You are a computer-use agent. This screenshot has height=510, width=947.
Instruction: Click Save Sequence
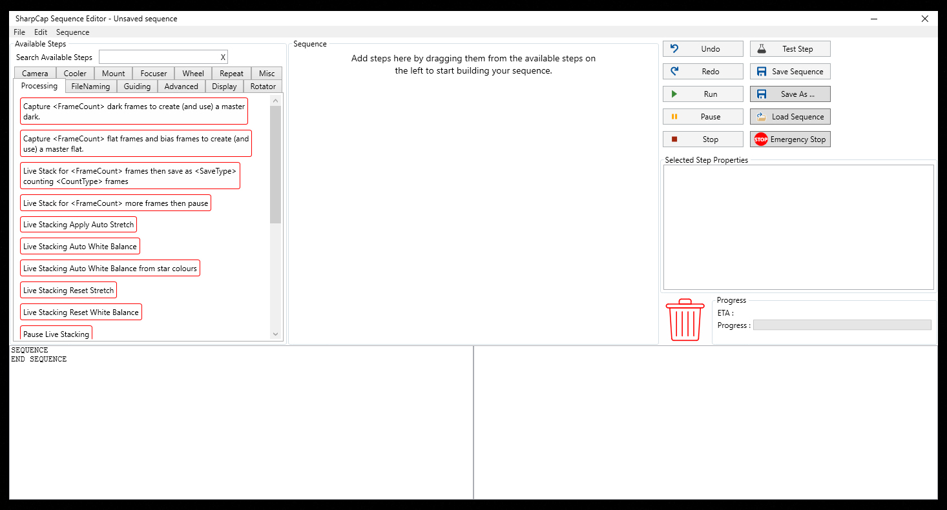(x=790, y=72)
